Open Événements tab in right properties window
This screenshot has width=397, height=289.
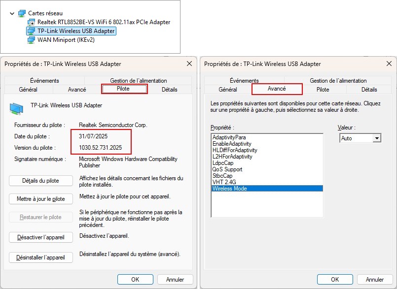pyautogui.click(x=244, y=81)
